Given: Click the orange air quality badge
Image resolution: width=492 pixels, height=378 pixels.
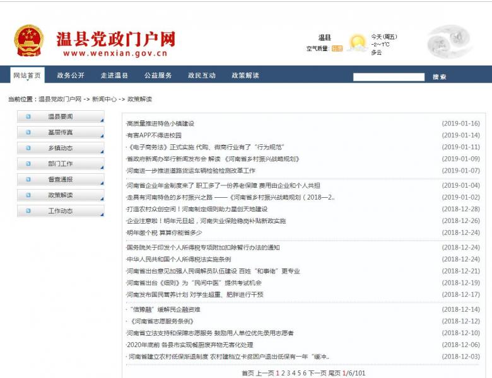Looking at the screenshot, I should tap(337, 49).
